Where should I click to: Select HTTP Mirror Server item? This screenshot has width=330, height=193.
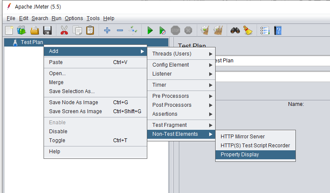[255, 137]
